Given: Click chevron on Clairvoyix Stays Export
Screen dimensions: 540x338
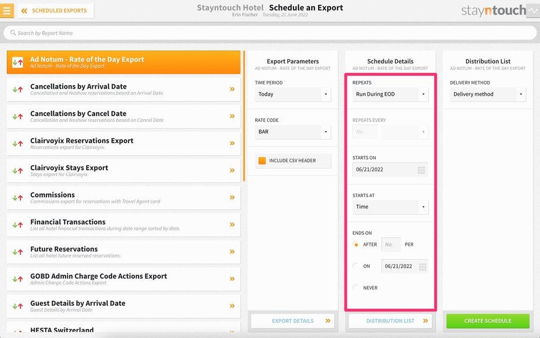Looking at the screenshot, I should click(x=232, y=170).
